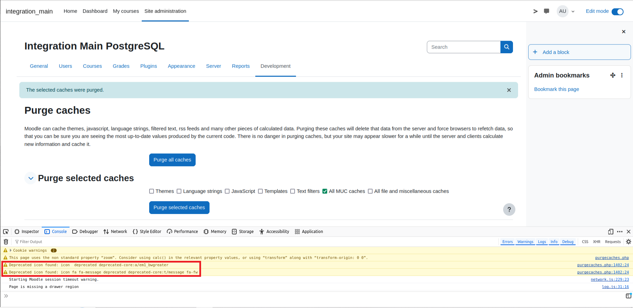Open the General admin tab

click(39, 66)
